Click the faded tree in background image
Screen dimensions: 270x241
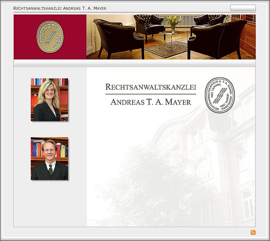148,183
